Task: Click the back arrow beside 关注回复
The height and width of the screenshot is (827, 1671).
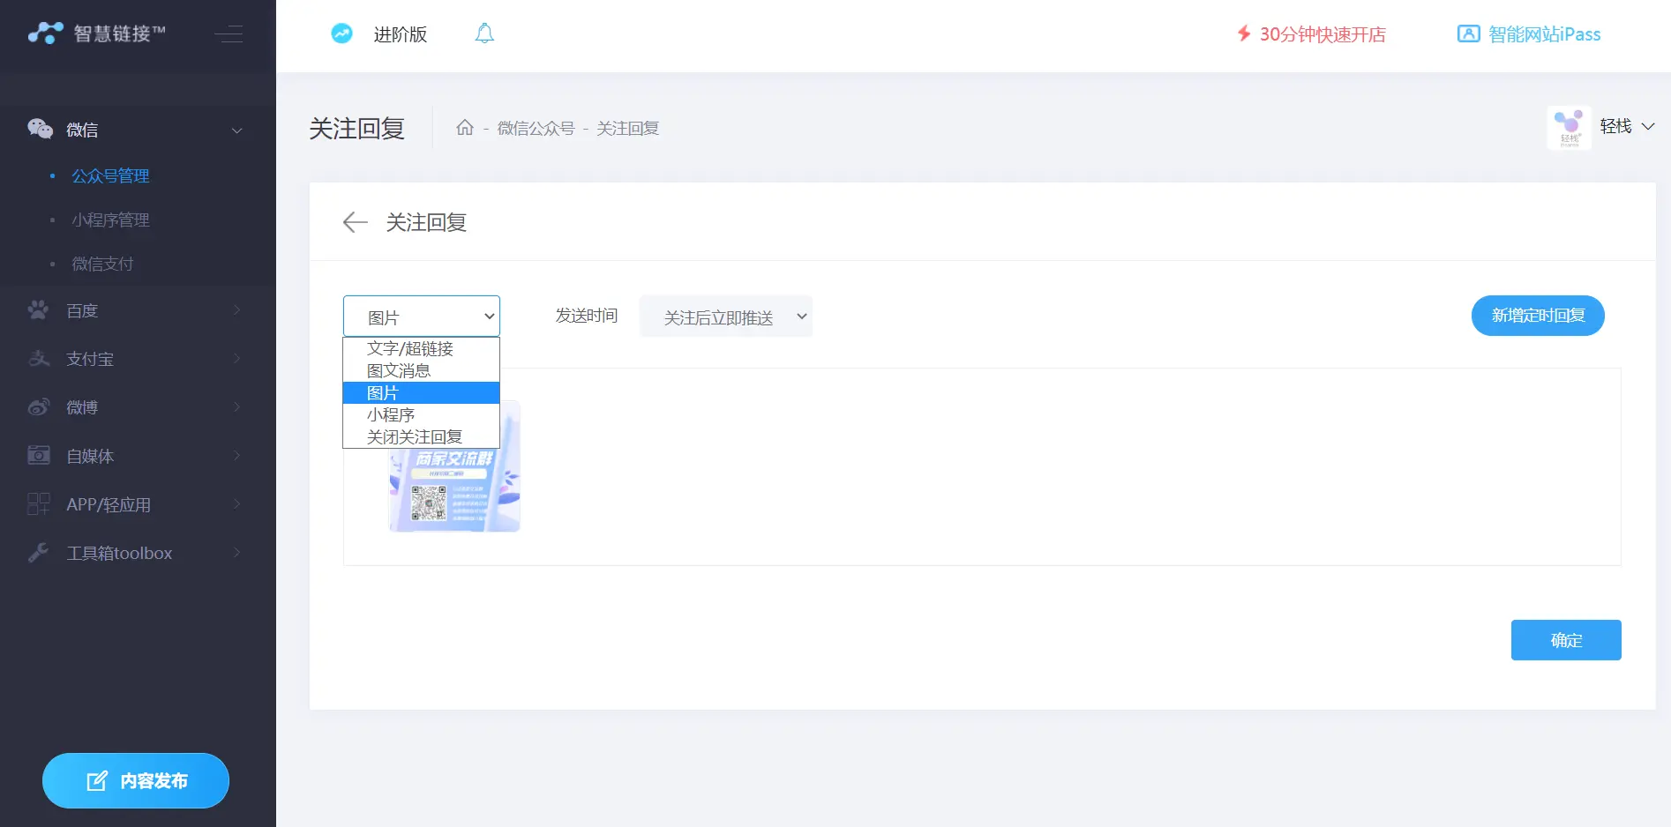Action: 355,222
